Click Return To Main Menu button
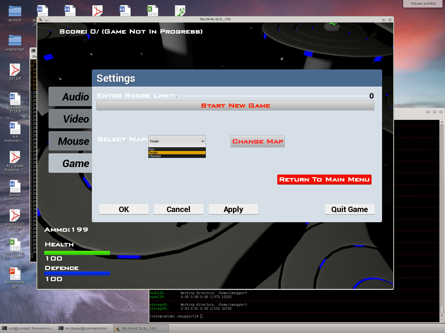Screen dimensions: 445x333 coord(324,180)
